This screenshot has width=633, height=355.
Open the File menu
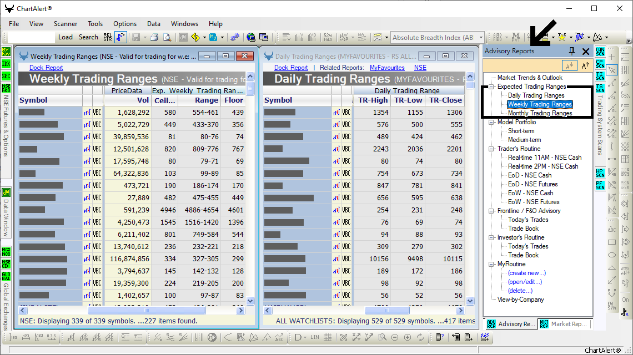[x=14, y=24]
